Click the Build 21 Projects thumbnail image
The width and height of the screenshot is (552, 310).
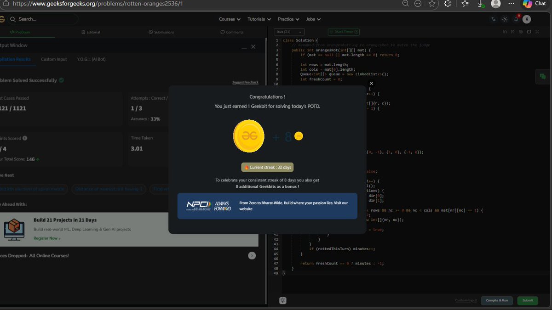14,229
